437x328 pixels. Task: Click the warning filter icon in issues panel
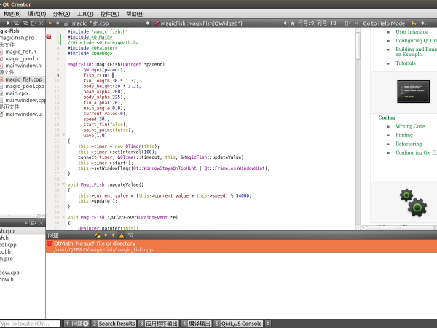point(122,235)
